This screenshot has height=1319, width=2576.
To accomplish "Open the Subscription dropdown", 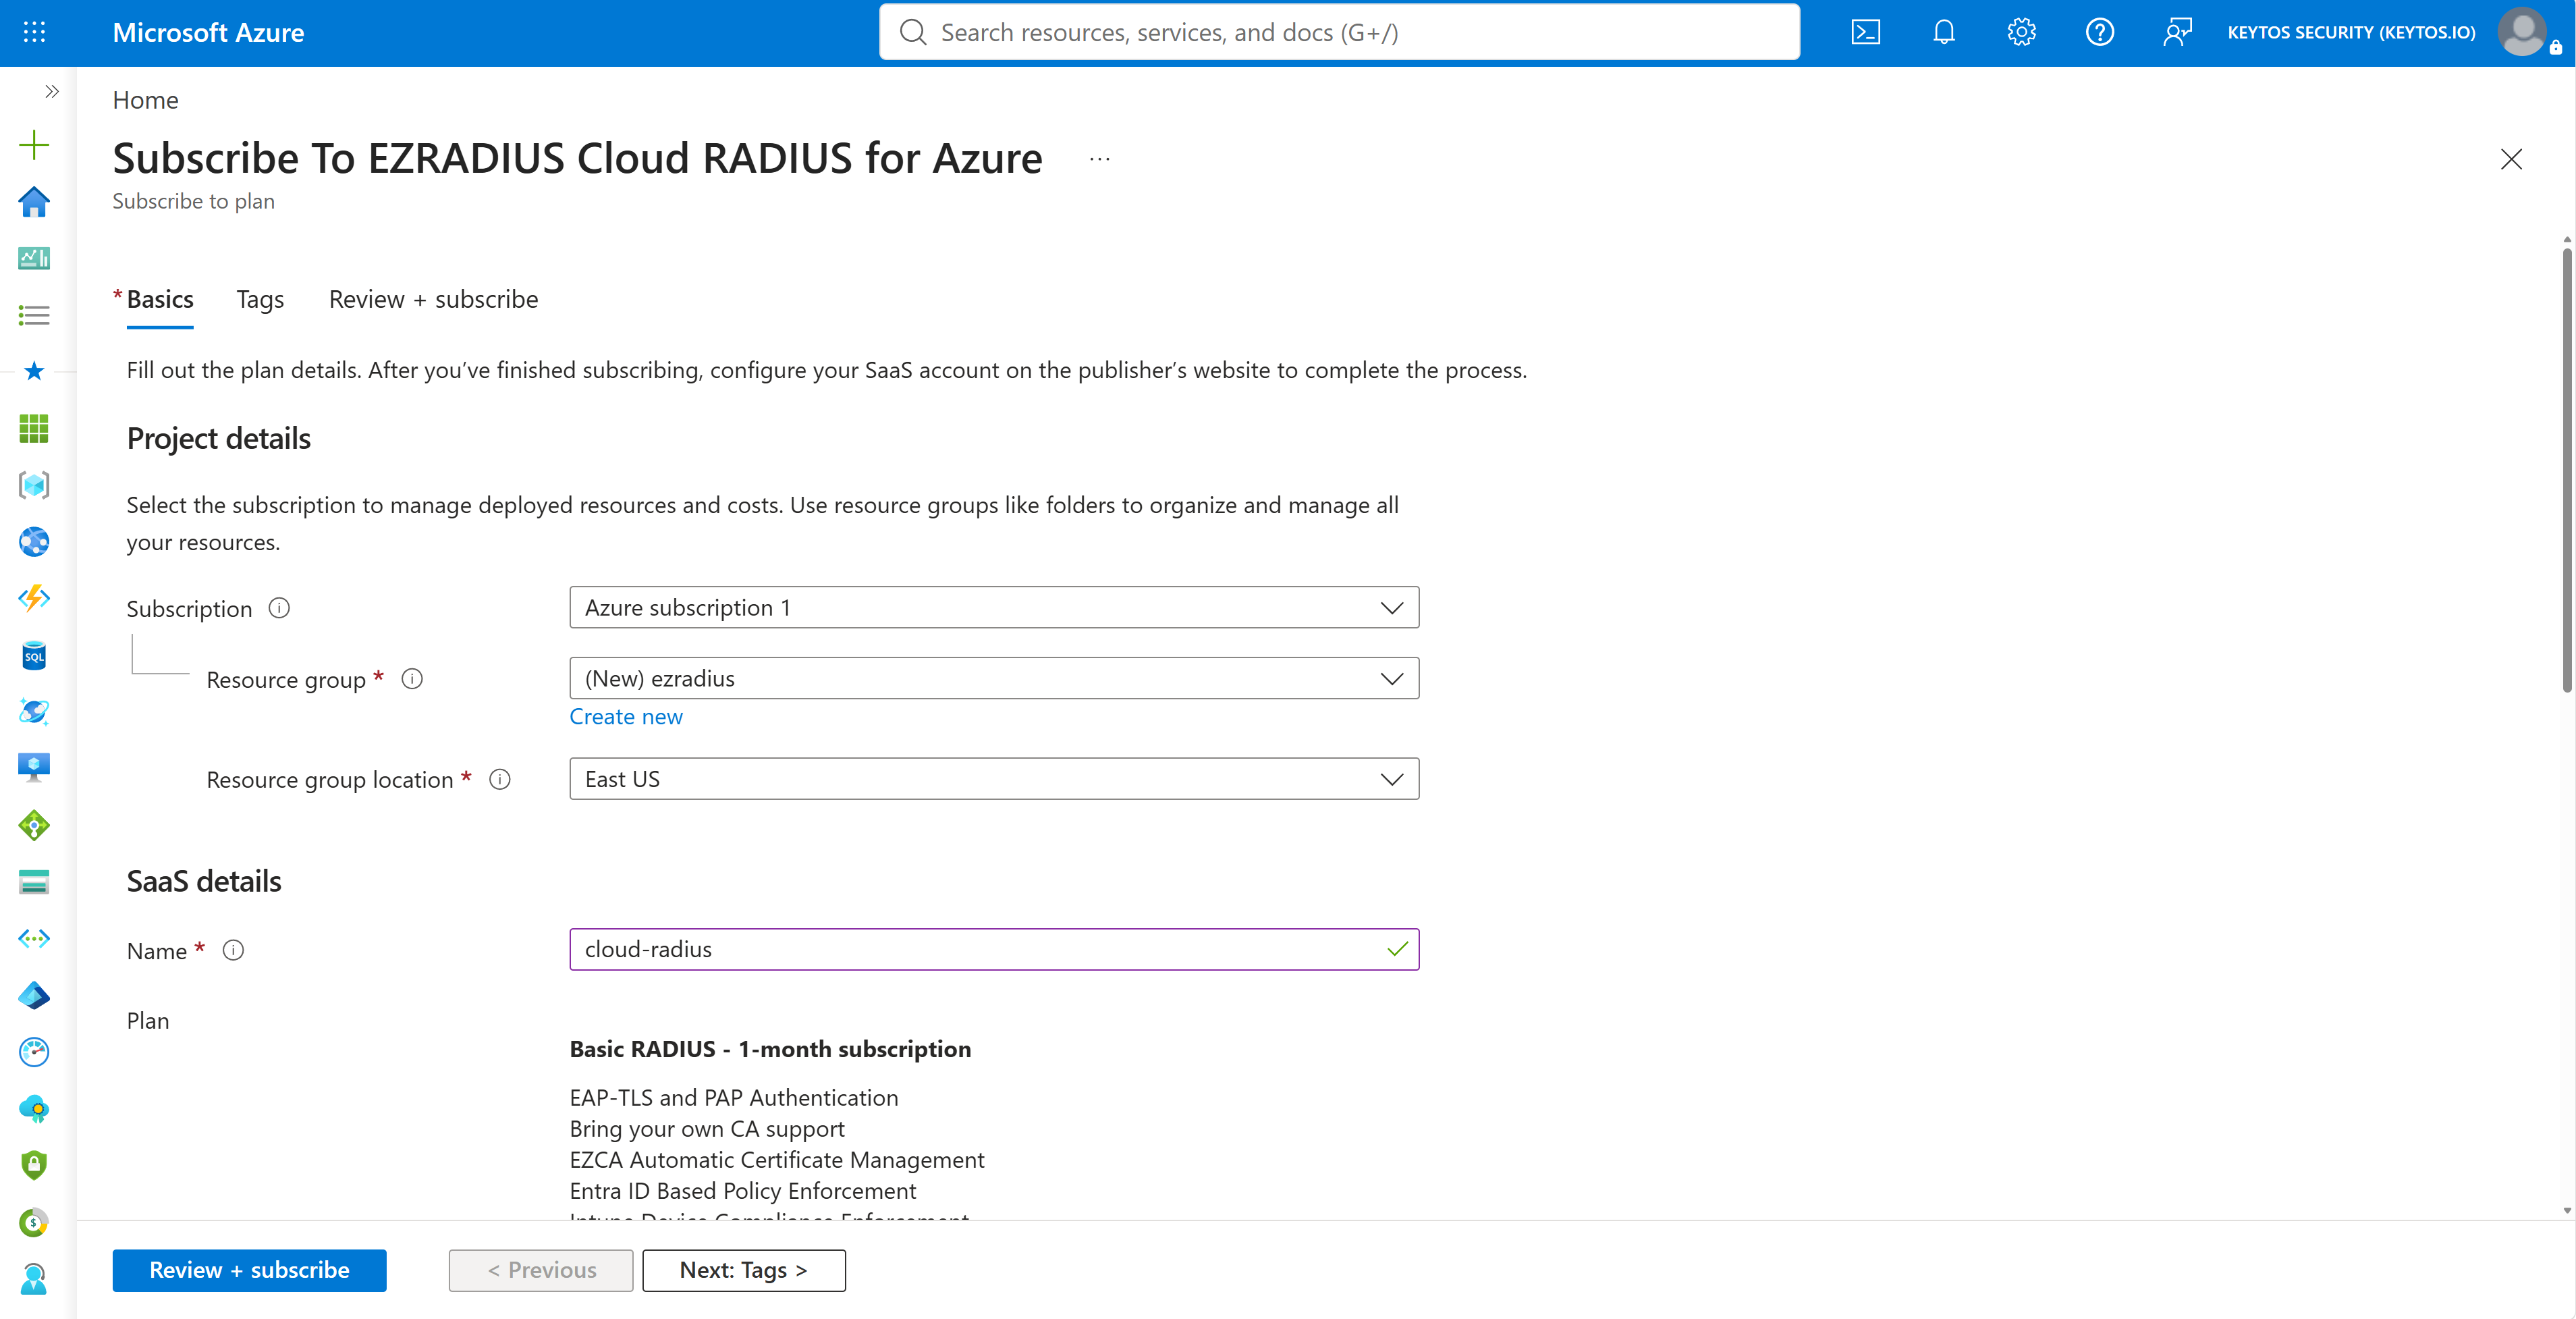I will click(x=994, y=608).
